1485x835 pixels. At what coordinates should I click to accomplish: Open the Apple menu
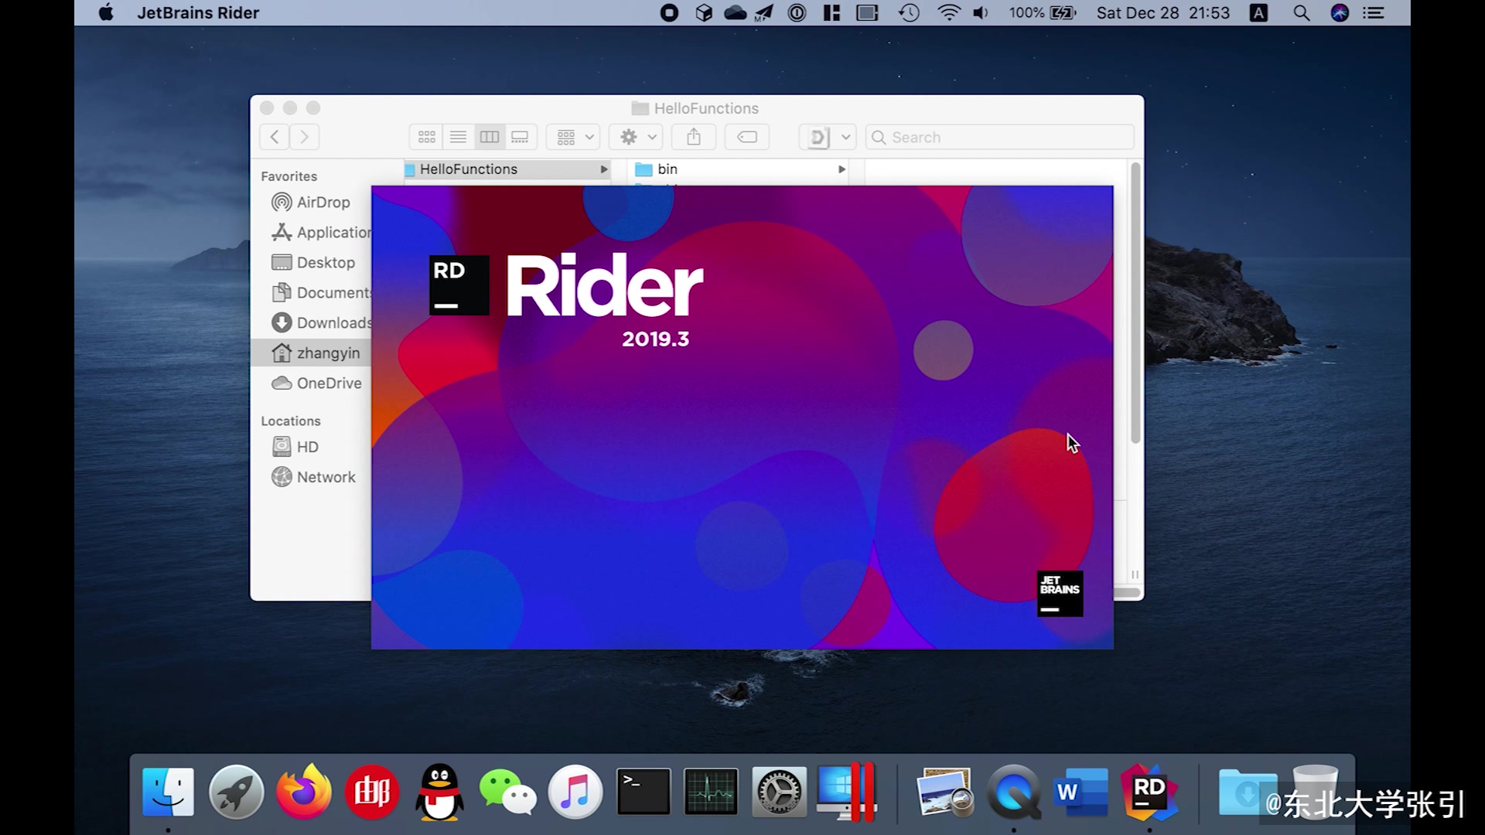click(106, 12)
